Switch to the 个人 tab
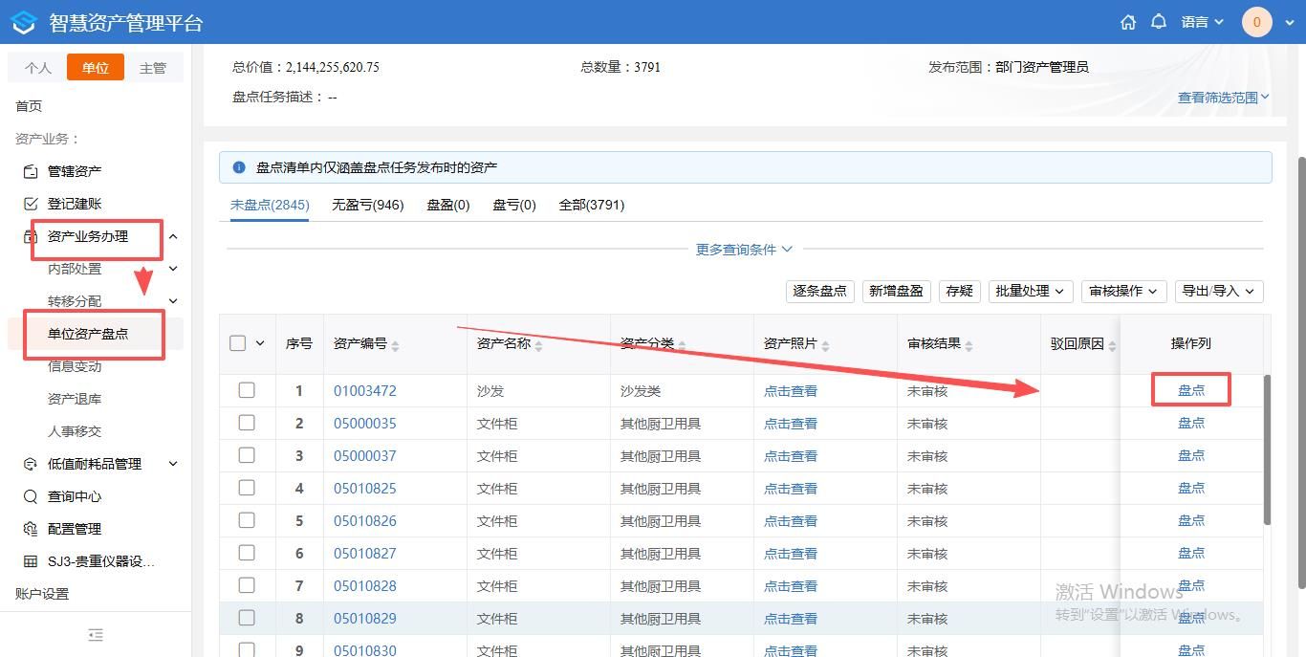Image resolution: width=1306 pixels, height=657 pixels. click(x=38, y=68)
